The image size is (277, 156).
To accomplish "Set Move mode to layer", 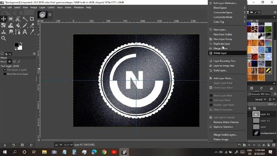I will point(10,62).
